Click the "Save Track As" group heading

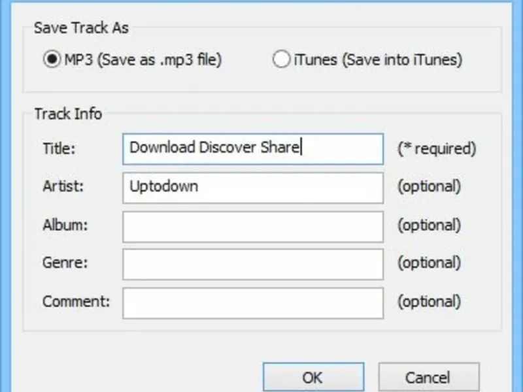coord(81,27)
